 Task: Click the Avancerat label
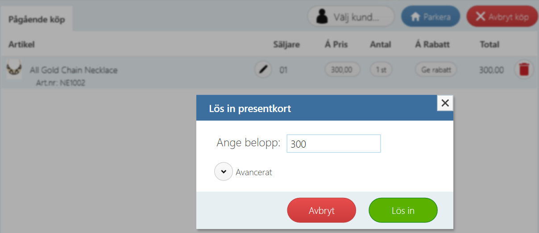coord(254,172)
